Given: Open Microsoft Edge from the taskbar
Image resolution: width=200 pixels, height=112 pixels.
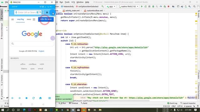Looking at the screenshot, I should (24, 110).
